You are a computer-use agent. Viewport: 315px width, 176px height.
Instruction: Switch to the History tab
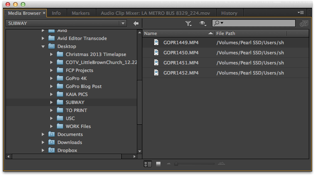click(x=229, y=13)
